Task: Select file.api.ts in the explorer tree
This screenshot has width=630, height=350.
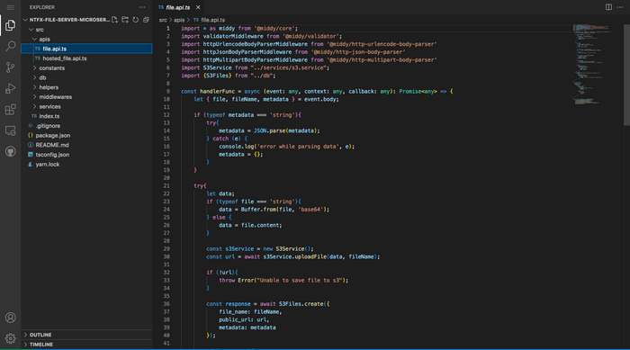Action: (86, 49)
